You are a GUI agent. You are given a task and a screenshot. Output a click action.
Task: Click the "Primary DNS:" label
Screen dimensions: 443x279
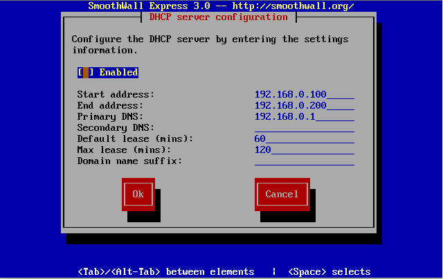coord(110,116)
